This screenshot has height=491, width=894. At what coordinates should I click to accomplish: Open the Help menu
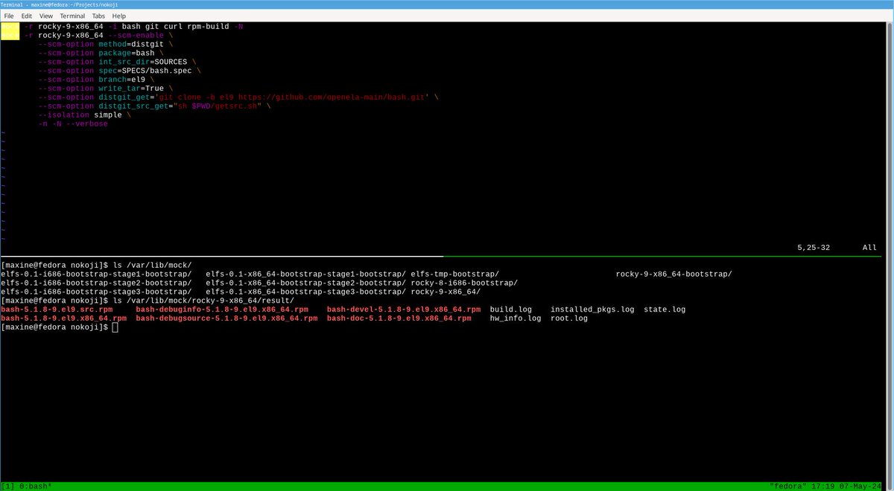[118, 16]
